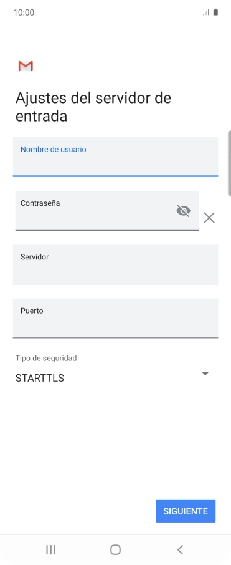The width and height of the screenshot is (231, 565).
Task: Focus the Puerto input field
Action: [116, 318]
